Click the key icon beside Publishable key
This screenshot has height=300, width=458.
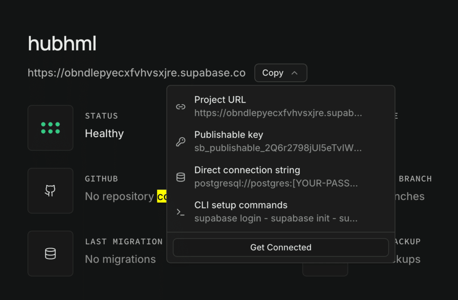[181, 142]
